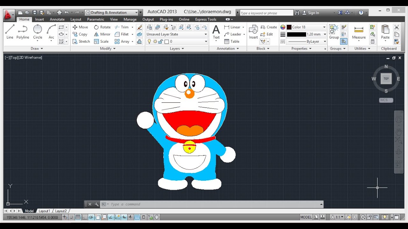Toggle Polar Tracking in status bar
408x229 pixels.
(x=91, y=217)
